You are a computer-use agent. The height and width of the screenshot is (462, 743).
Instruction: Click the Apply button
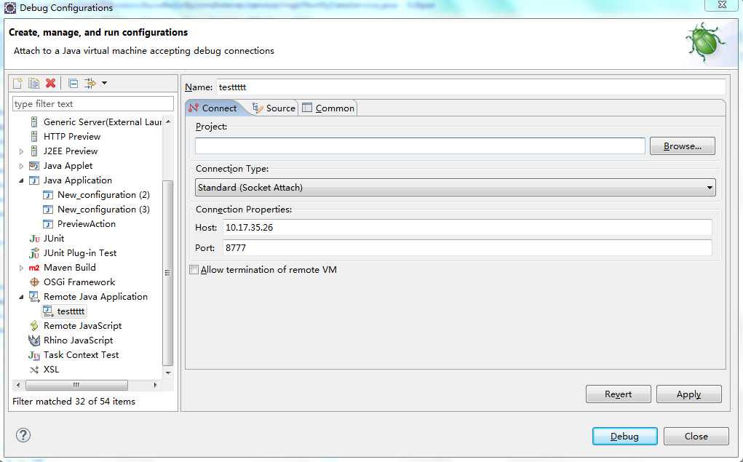point(689,394)
